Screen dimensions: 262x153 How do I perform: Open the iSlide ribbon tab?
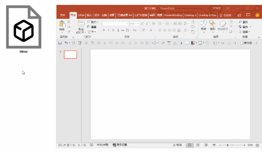81,15
